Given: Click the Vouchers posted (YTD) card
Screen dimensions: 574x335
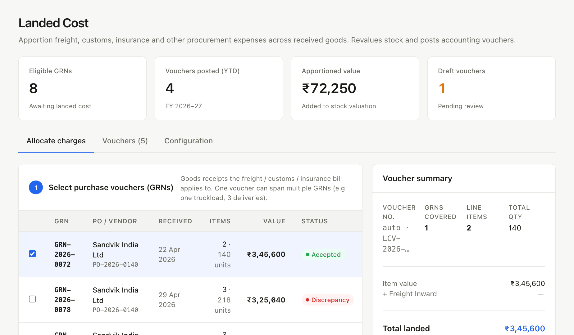Looking at the screenshot, I should tap(219, 88).
